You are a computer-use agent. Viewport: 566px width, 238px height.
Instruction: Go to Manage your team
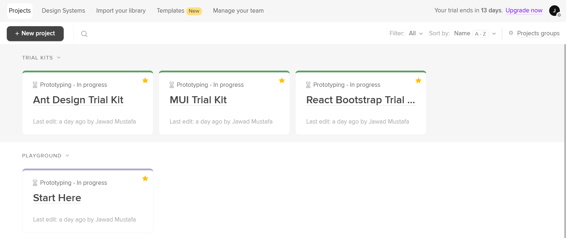[238, 11]
